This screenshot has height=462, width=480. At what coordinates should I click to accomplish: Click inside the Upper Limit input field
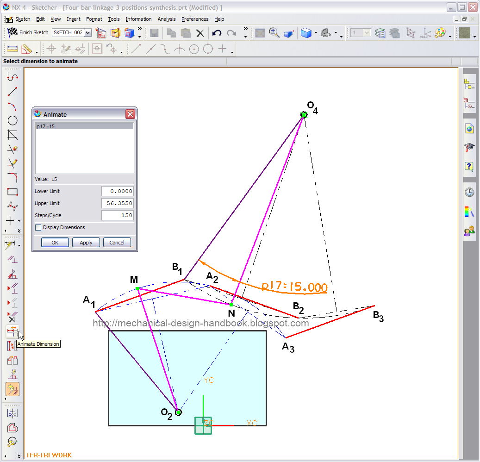[117, 203]
